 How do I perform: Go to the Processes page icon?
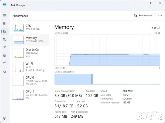(5, 23)
